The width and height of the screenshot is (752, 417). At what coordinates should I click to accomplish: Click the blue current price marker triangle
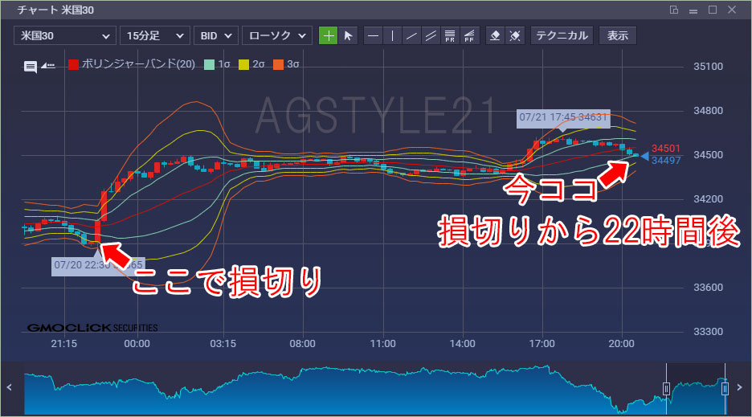[x=645, y=157]
